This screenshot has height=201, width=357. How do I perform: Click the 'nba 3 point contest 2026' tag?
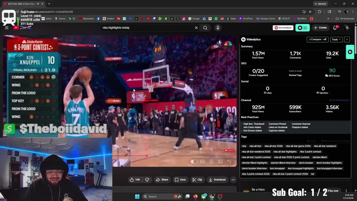(256, 174)
